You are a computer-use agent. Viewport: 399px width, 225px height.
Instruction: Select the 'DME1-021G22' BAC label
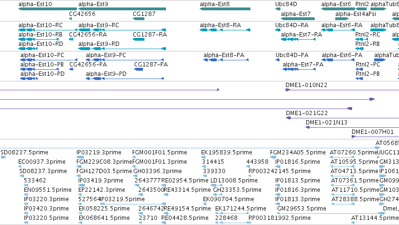[x=307, y=113]
